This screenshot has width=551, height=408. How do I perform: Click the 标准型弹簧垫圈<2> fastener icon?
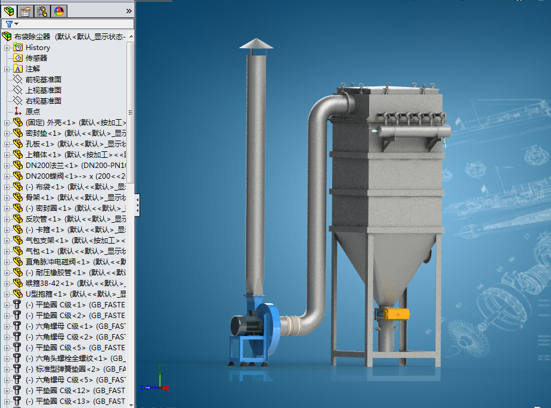click(x=17, y=368)
